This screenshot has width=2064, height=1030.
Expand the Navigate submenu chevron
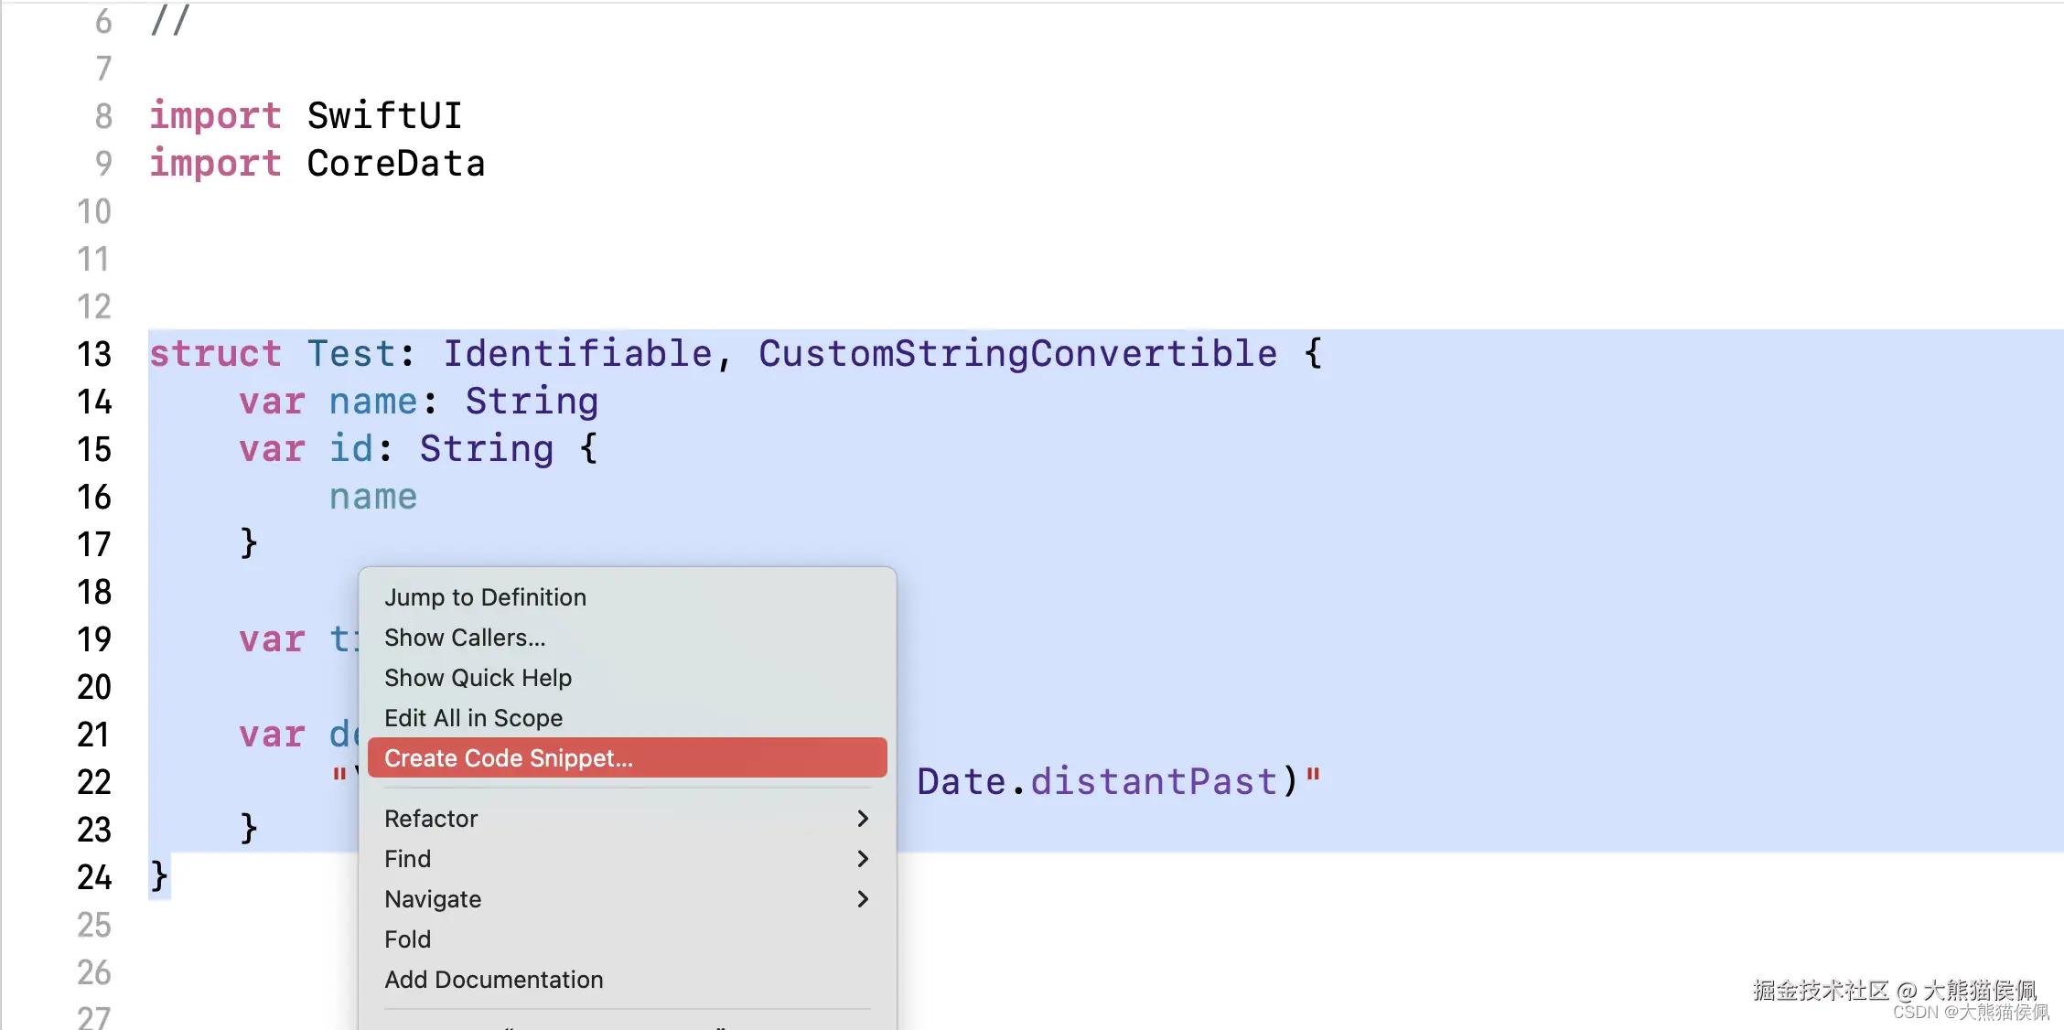pos(862,899)
